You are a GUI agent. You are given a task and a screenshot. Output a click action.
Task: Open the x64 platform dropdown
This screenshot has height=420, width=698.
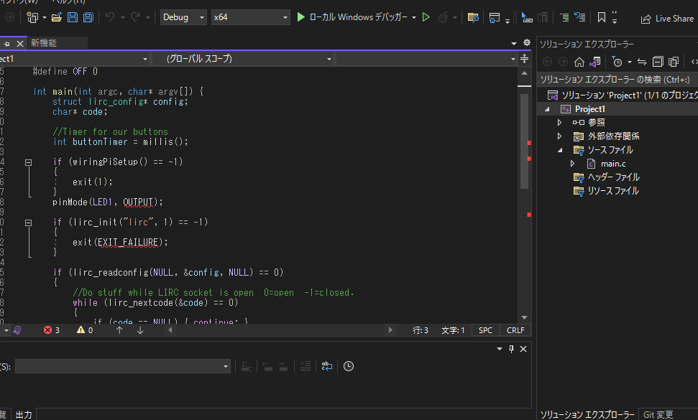(x=251, y=17)
